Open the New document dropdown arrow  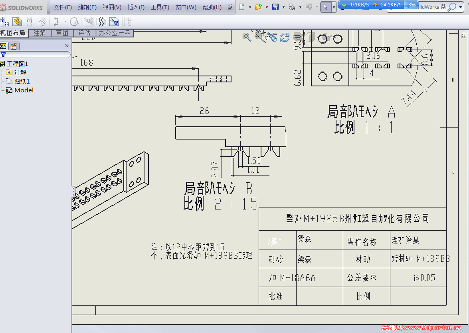(250, 7)
